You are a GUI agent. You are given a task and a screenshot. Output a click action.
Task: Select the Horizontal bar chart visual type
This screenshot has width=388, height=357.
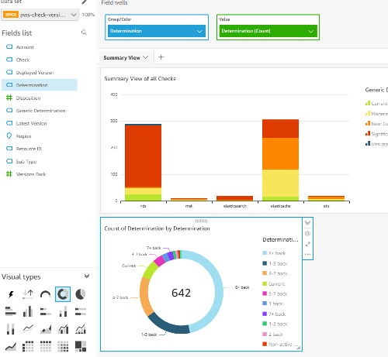click(11, 311)
